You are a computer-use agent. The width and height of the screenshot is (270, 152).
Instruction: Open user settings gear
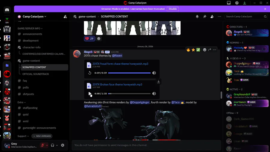coord(63,145)
